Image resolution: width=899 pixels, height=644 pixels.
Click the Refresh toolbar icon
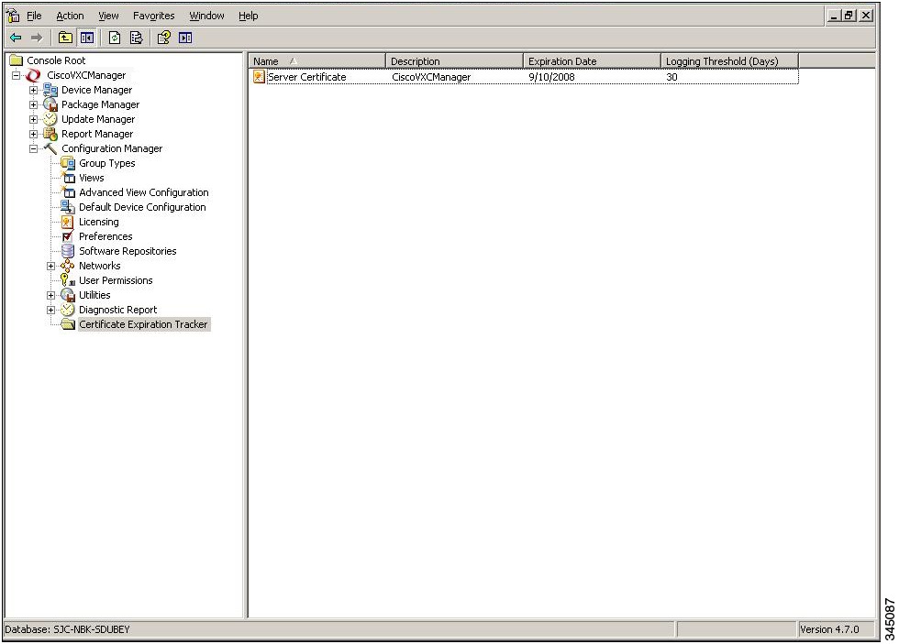(x=115, y=38)
